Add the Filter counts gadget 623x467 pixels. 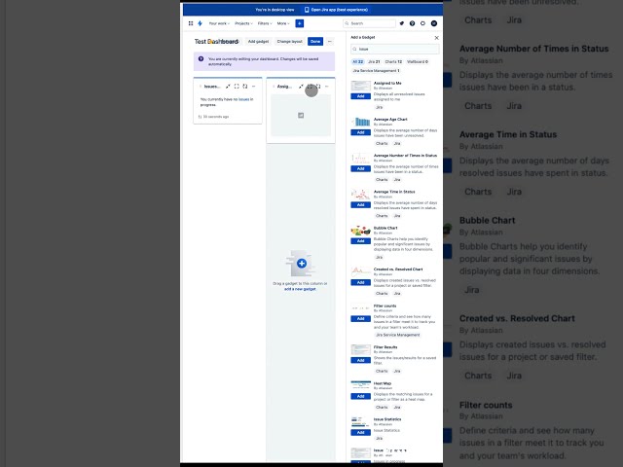point(361,318)
